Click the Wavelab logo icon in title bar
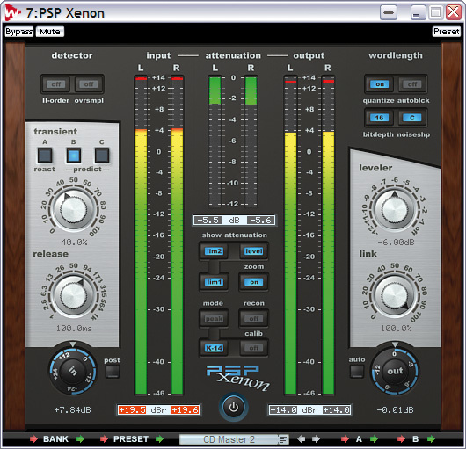Screen dimensions: 466x449 click(13, 13)
